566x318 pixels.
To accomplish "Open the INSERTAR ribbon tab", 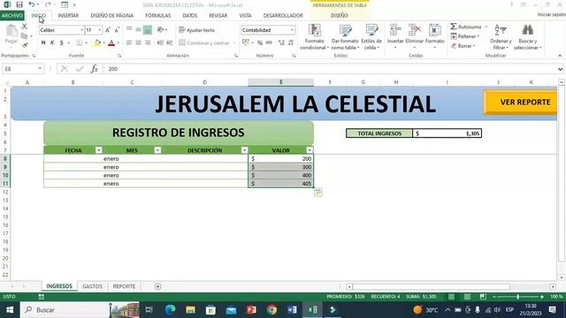I will click(x=68, y=16).
